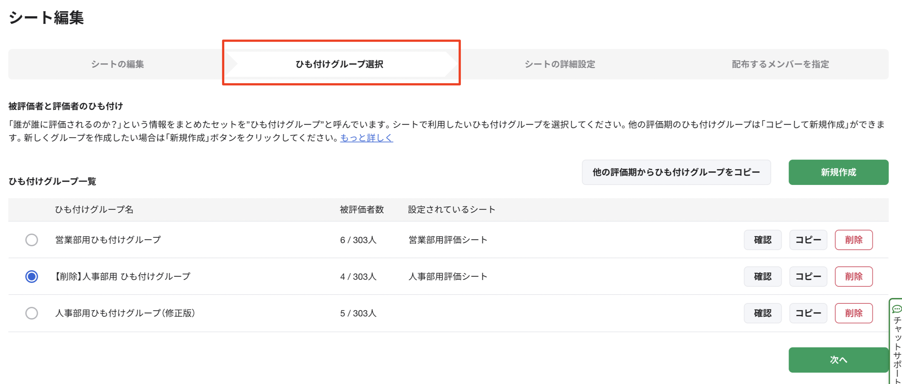Copy the 【削除】人事部用 ひも付けグループ row
The width and height of the screenshot is (902, 384).
(808, 277)
